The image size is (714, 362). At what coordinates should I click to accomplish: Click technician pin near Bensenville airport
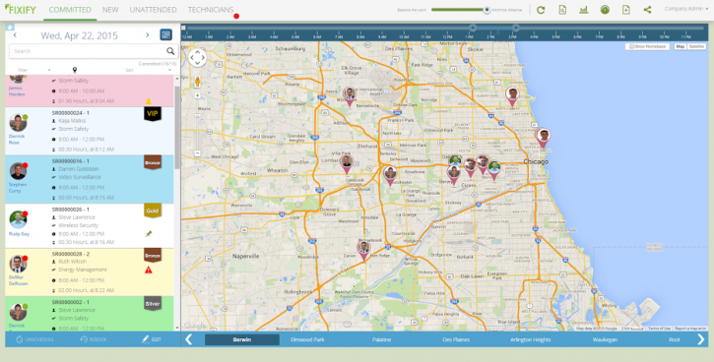(350, 96)
